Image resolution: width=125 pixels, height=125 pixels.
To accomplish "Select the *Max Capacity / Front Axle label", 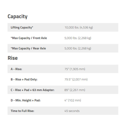I will 29,38.
